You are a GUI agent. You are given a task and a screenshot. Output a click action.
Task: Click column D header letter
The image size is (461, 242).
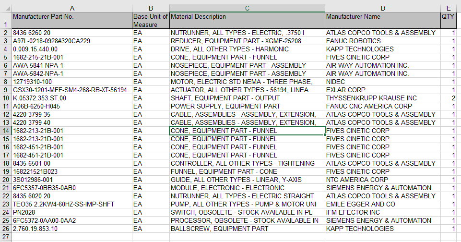pos(382,8)
